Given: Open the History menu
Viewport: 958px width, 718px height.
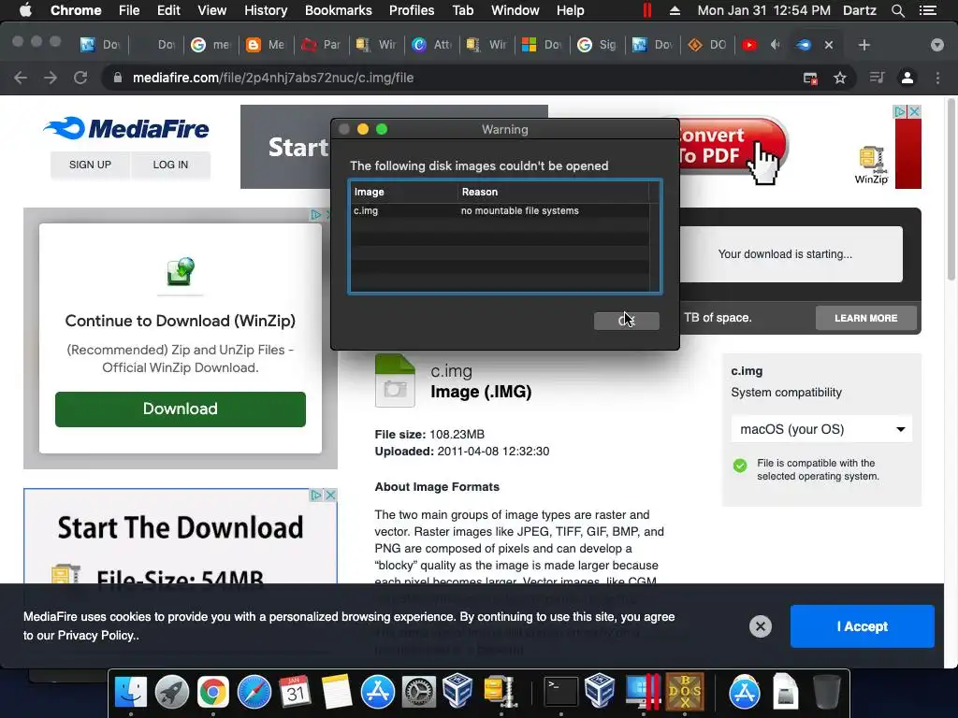Looking at the screenshot, I should pos(265,10).
